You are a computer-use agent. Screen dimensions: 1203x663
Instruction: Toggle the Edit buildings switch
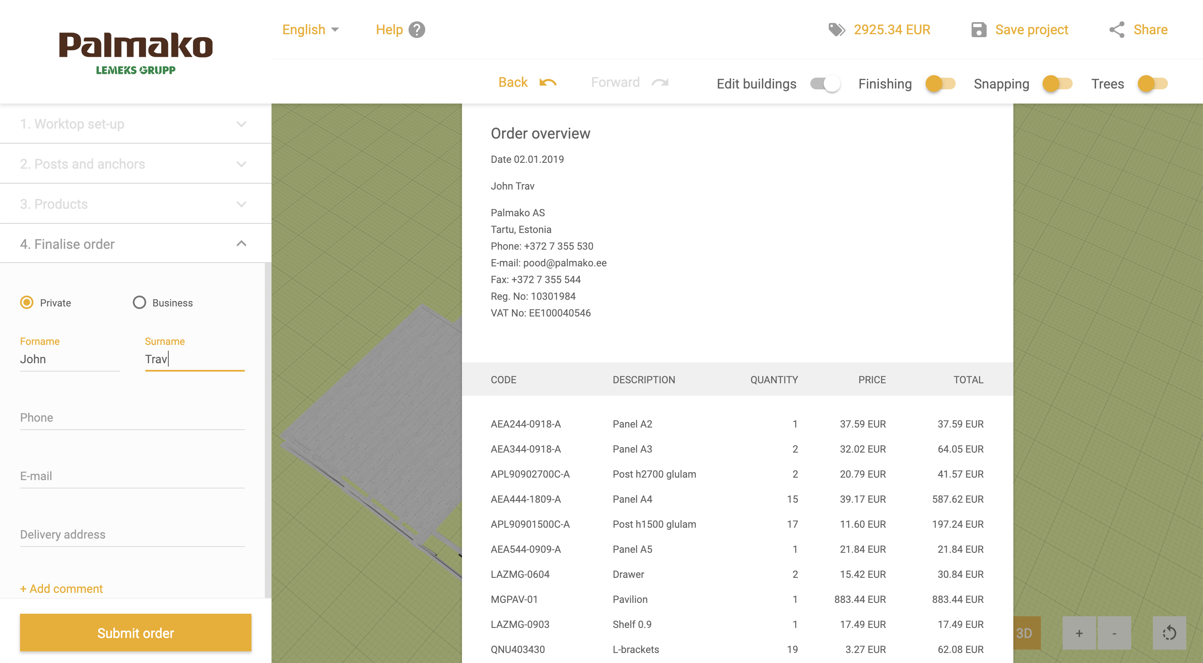pyautogui.click(x=825, y=84)
